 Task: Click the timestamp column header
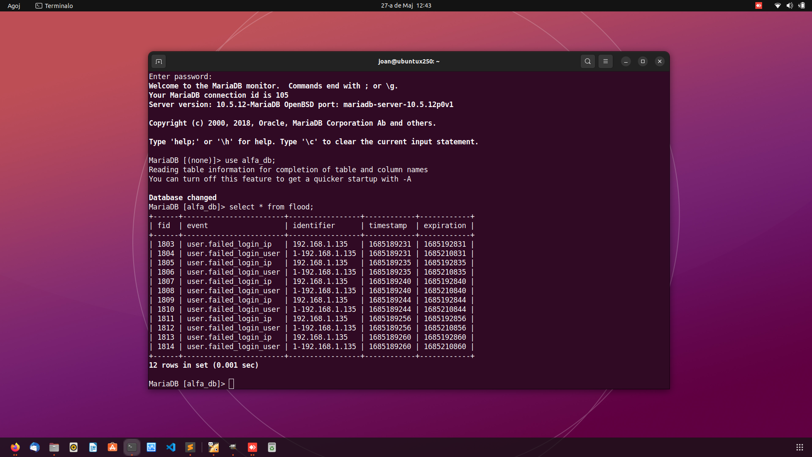[388, 226]
